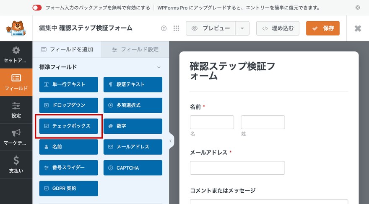Click the WPForms Pro upgrade notice text

pos(239,8)
